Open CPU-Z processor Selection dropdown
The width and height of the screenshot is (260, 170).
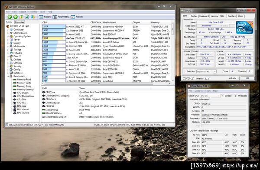206,71
